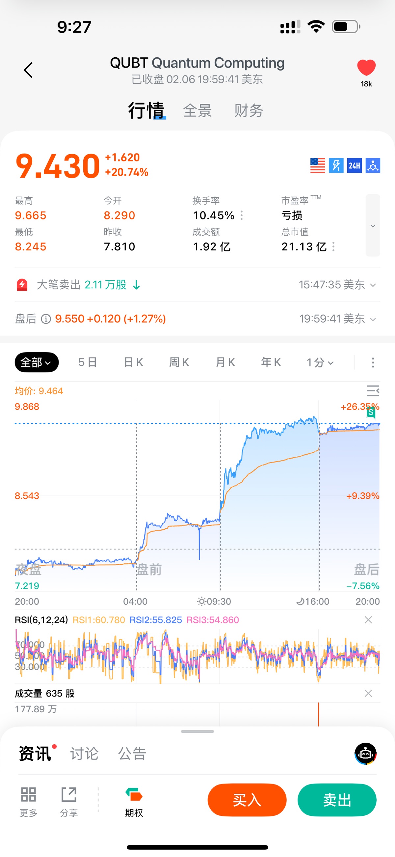Tap the back arrow icon

coord(28,70)
